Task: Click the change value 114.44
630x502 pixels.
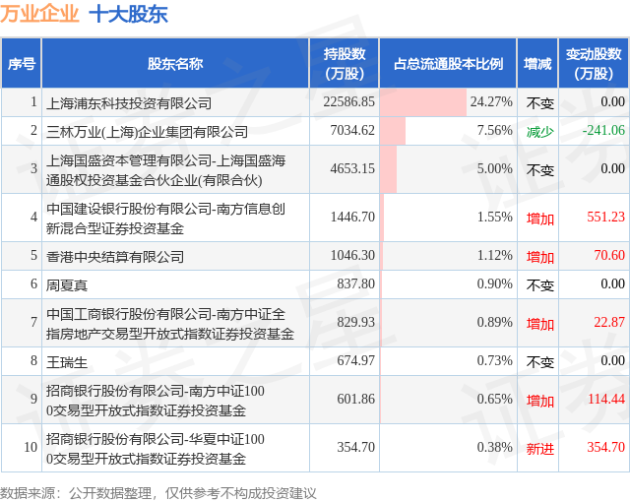Action: pos(606,400)
